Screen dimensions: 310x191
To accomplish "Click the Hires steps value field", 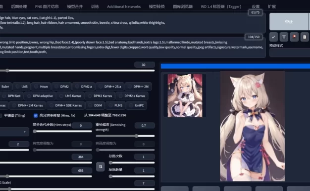I will point(82,125).
